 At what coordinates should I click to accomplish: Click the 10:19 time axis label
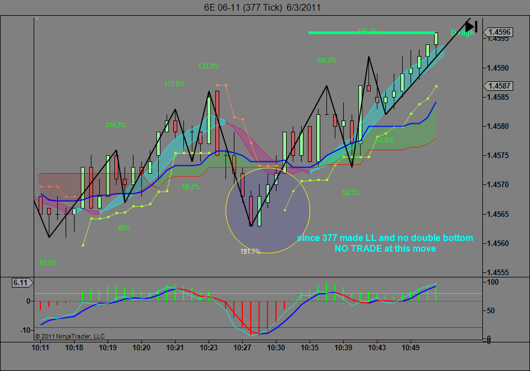108,347
